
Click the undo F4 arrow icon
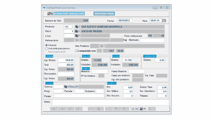(134, 109)
